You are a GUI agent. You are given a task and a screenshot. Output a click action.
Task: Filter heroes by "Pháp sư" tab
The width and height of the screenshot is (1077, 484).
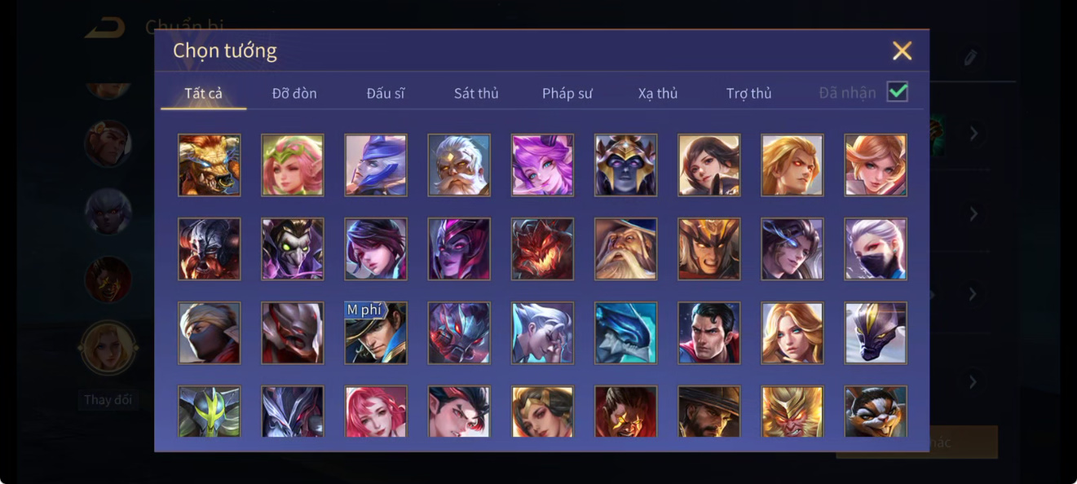click(567, 93)
